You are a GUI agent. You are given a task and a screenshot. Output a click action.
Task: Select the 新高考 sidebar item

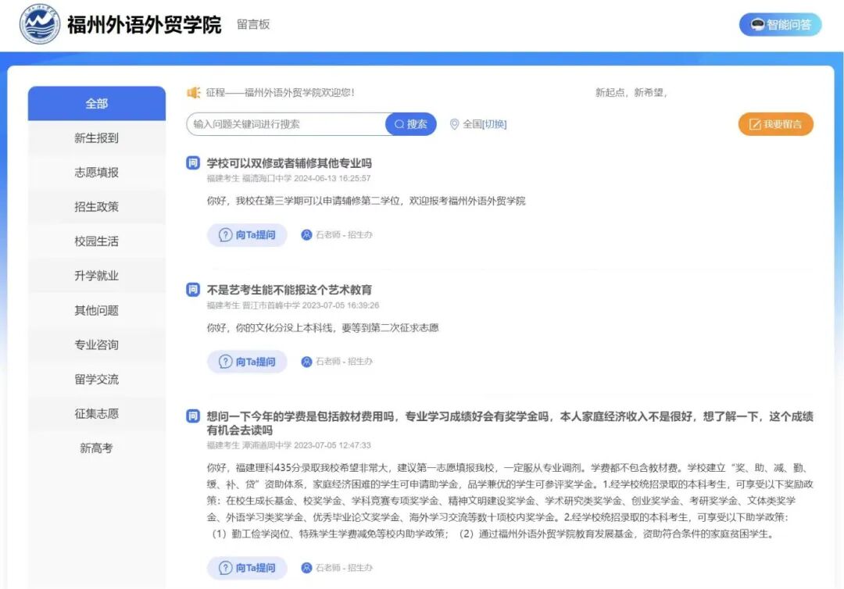coord(97,448)
